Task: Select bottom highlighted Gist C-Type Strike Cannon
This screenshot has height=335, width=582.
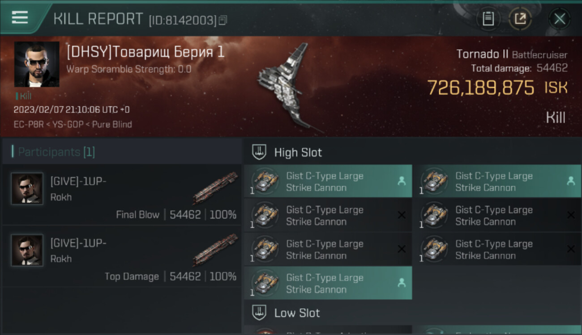Action: [x=328, y=283]
